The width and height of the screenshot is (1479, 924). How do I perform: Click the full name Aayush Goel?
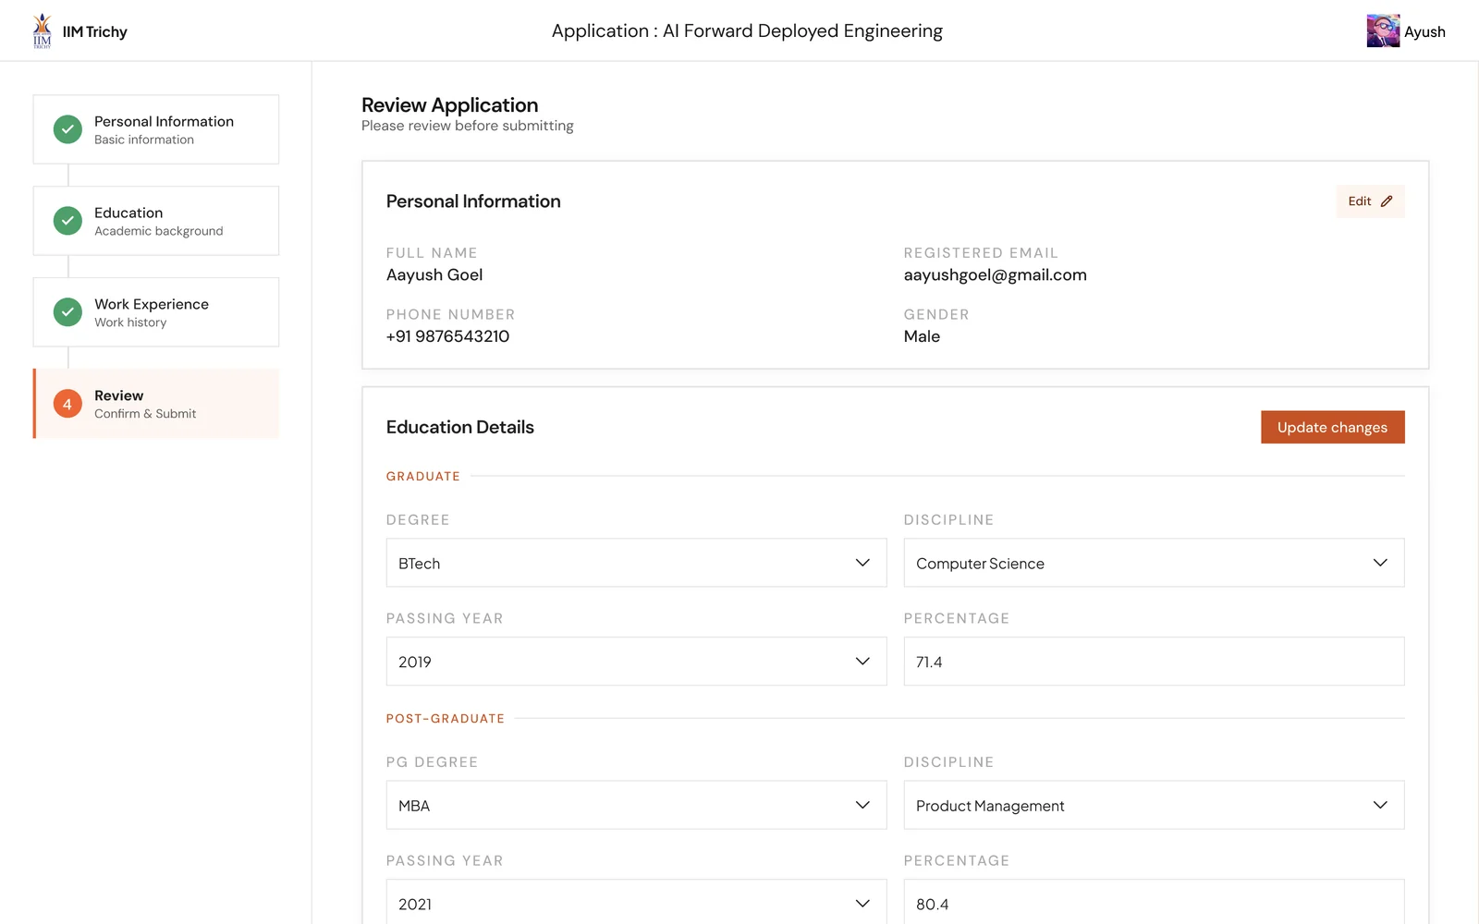434,274
